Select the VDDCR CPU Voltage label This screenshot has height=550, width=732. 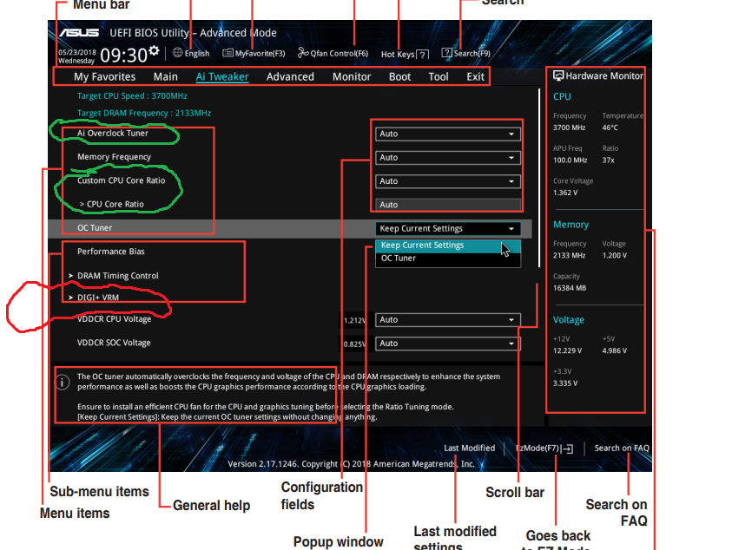[x=114, y=319]
